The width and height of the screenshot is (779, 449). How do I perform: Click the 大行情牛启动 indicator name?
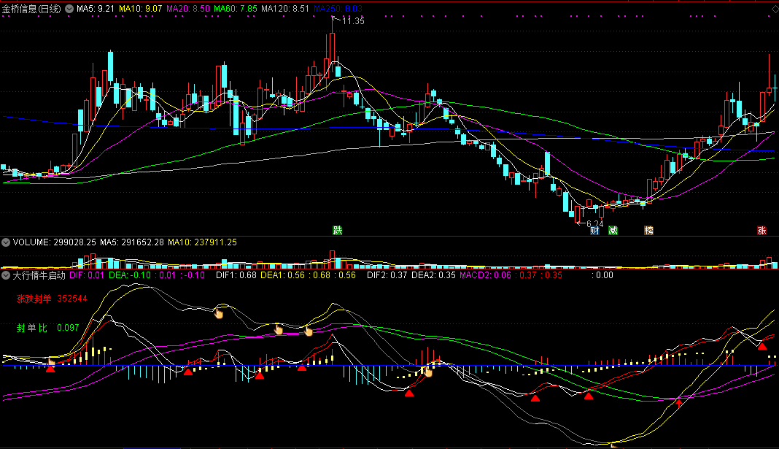[39, 275]
